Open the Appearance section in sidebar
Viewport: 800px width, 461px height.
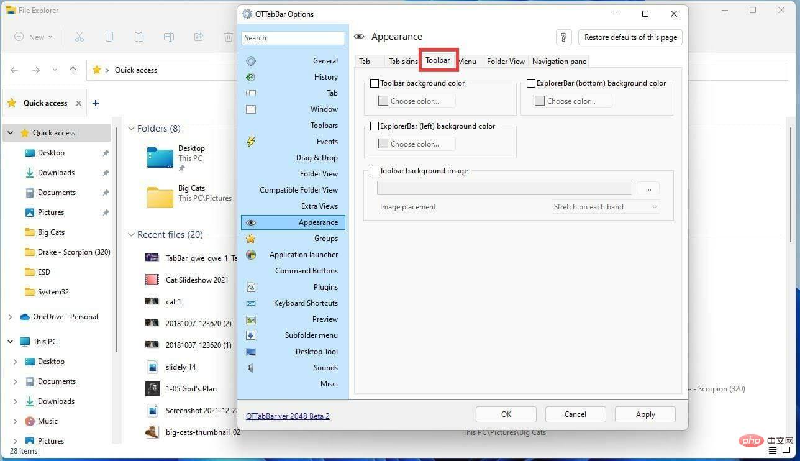[293, 222]
